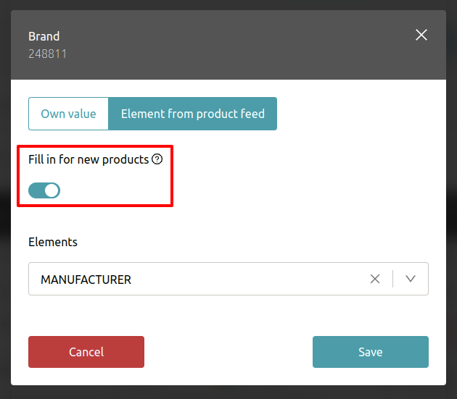Clear the MANUFACTURER selection with the X icon
Screen dimensions: 457x399
(375, 279)
